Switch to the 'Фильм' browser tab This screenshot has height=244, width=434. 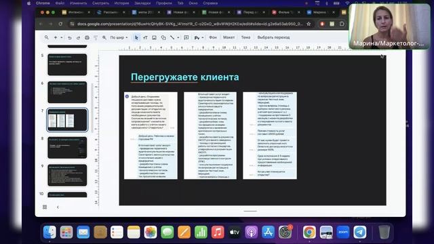coord(286,12)
